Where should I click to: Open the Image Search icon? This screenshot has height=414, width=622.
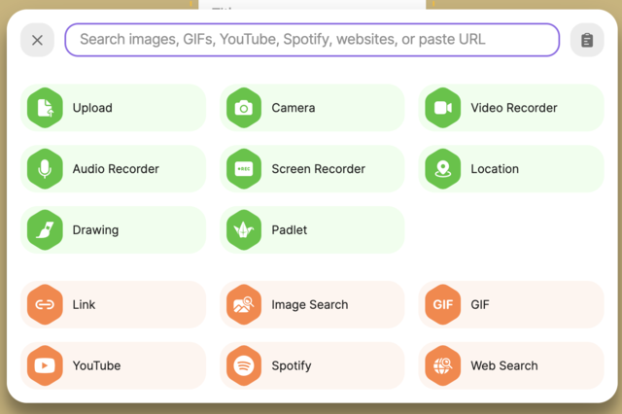[244, 304]
